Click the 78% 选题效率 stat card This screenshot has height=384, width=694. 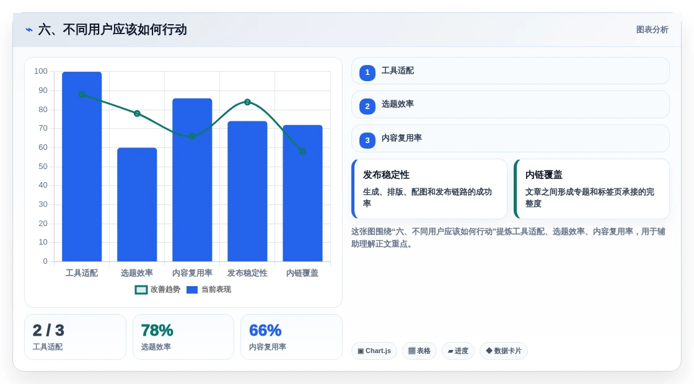pos(183,337)
